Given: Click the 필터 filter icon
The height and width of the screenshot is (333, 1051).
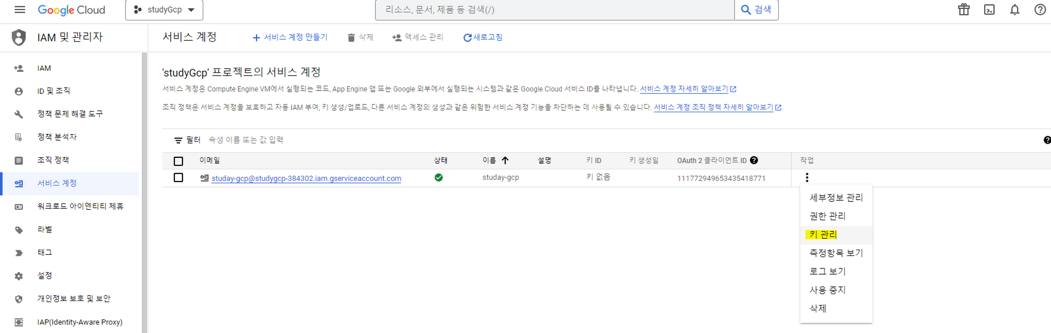Looking at the screenshot, I should tap(178, 140).
